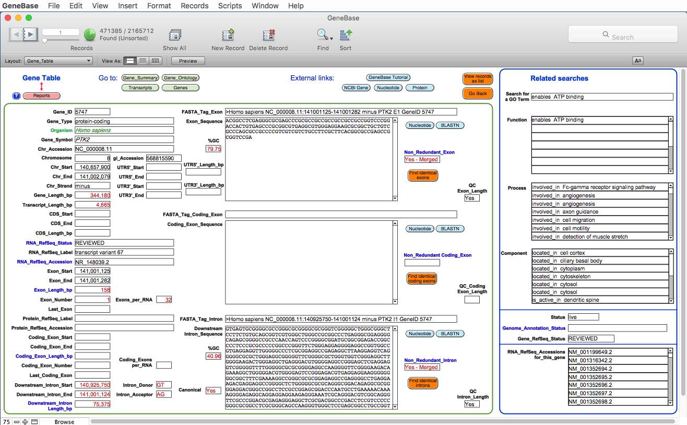Click Component list scroll down arrow
Viewport: 687px width, 425px height.
pyautogui.click(x=671, y=300)
